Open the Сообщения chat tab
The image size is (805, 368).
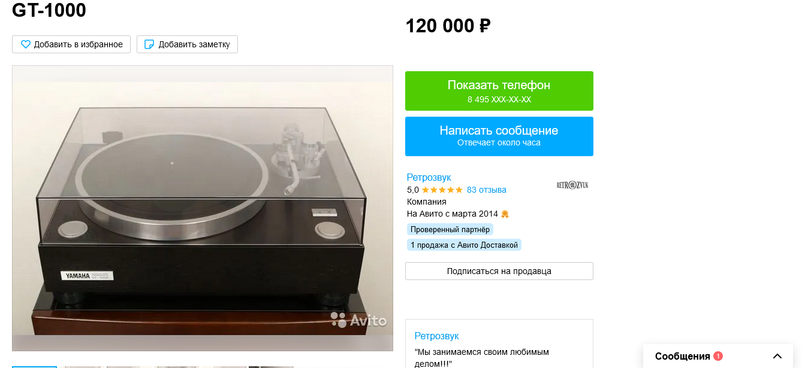click(683, 356)
